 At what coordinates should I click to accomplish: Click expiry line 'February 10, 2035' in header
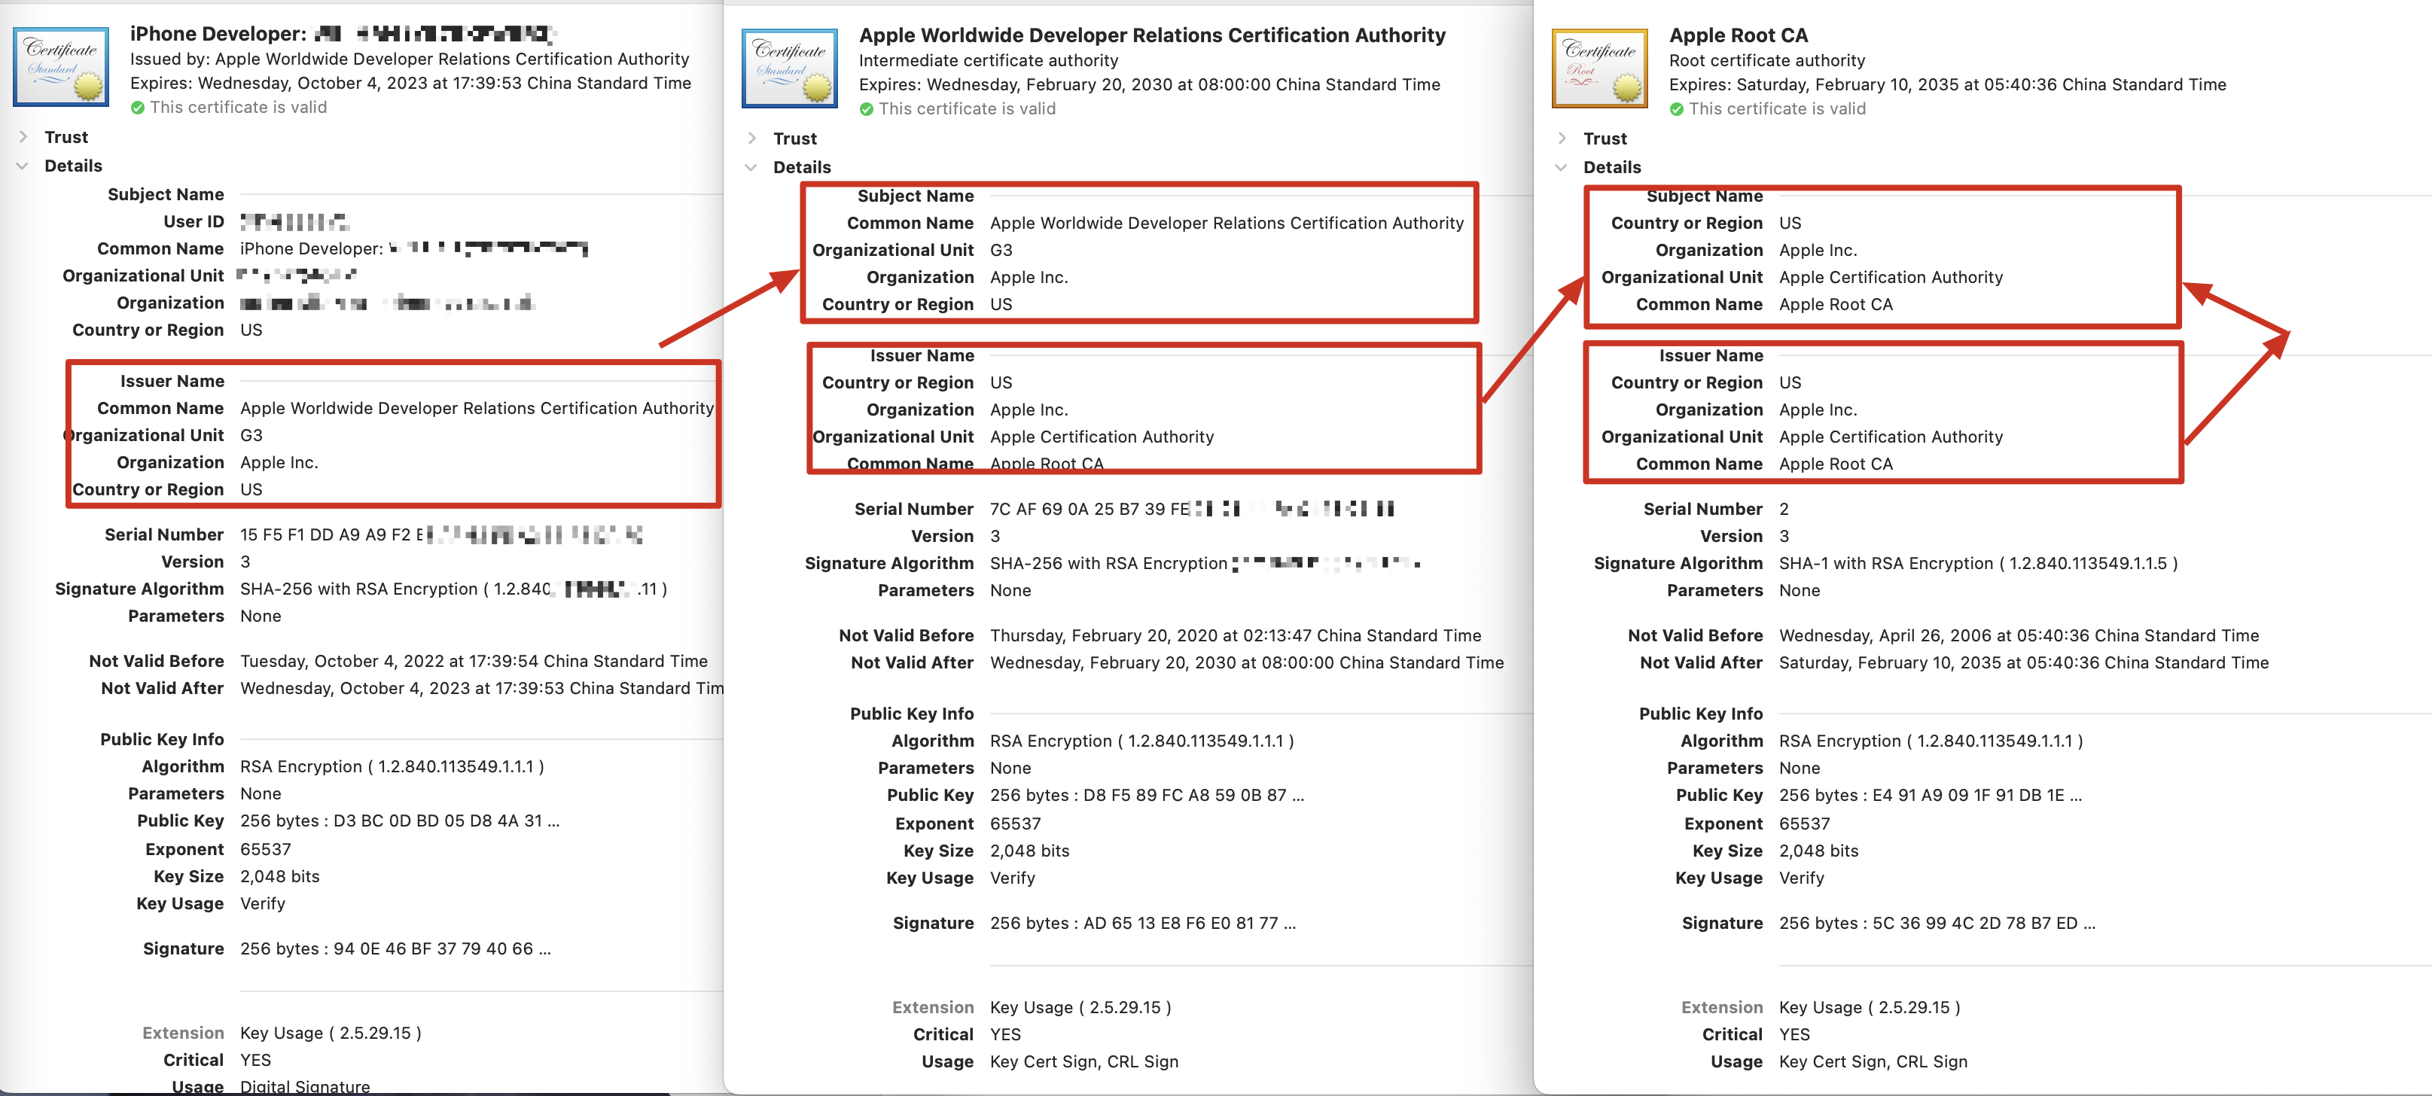[1947, 84]
